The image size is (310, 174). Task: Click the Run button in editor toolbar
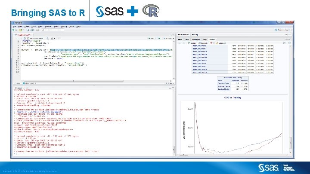[151, 38]
